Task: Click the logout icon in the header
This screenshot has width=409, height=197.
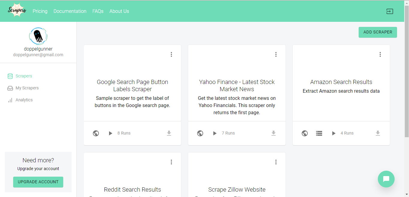Action: [x=390, y=11]
